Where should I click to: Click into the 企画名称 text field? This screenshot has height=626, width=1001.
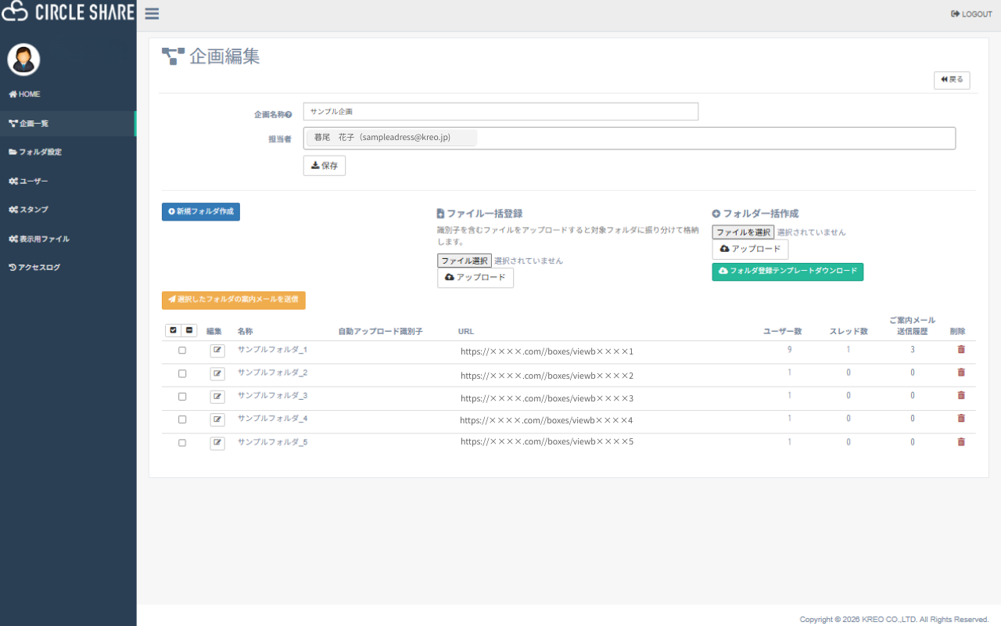(500, 112)
